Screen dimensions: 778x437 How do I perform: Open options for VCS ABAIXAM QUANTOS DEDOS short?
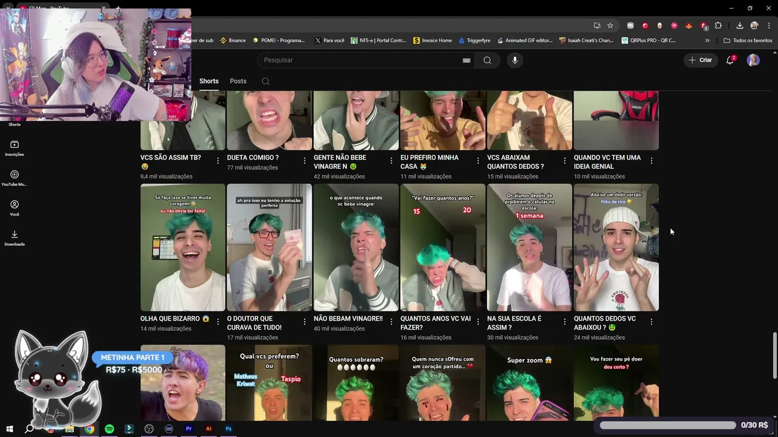coord(565,161)
